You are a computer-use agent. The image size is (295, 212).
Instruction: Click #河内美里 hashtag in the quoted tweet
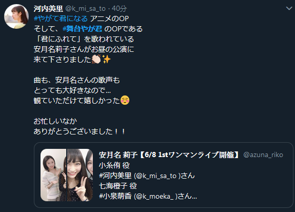(115, 176)
